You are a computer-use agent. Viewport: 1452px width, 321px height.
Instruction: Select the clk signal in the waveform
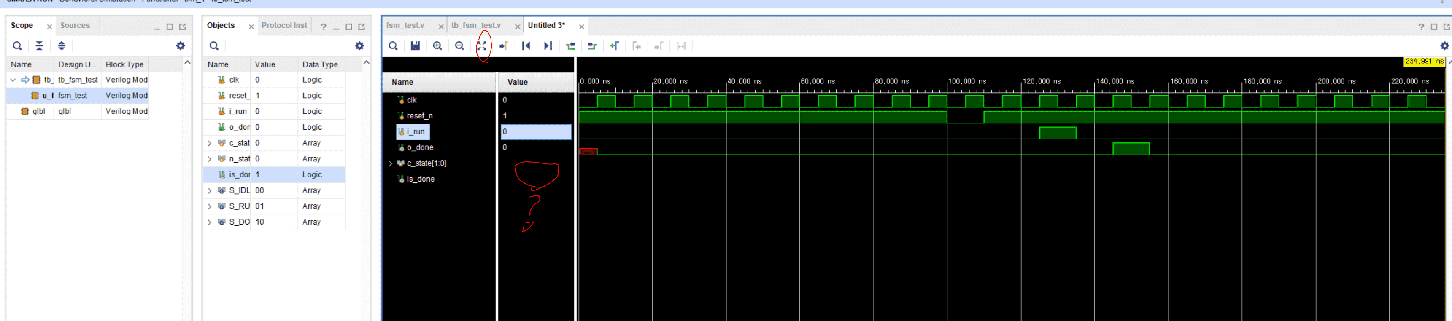(411, 100)
